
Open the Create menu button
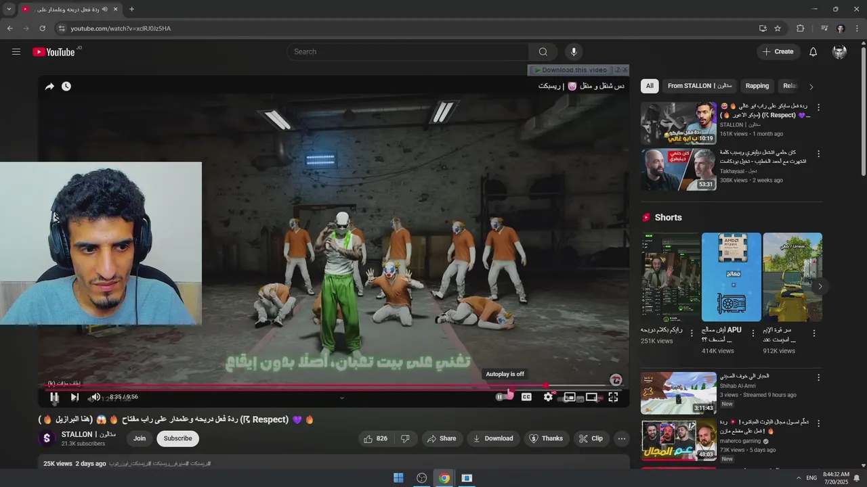(x=778, y=52)
